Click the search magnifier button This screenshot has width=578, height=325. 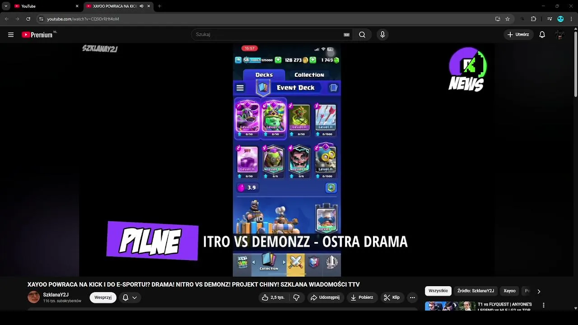(x=362, y=35)
